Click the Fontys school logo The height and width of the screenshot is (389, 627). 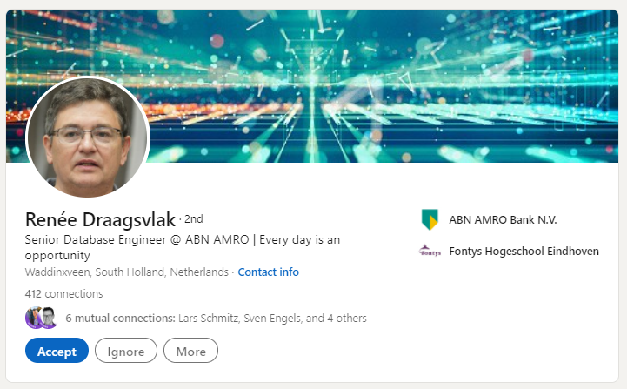[x=430, y=252]
